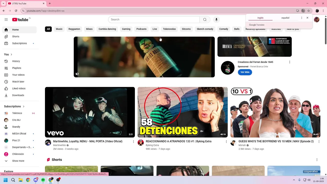The image size is (327, 184).
Task: Open Chilevisión channel subscription
Action: pos(19,154)
